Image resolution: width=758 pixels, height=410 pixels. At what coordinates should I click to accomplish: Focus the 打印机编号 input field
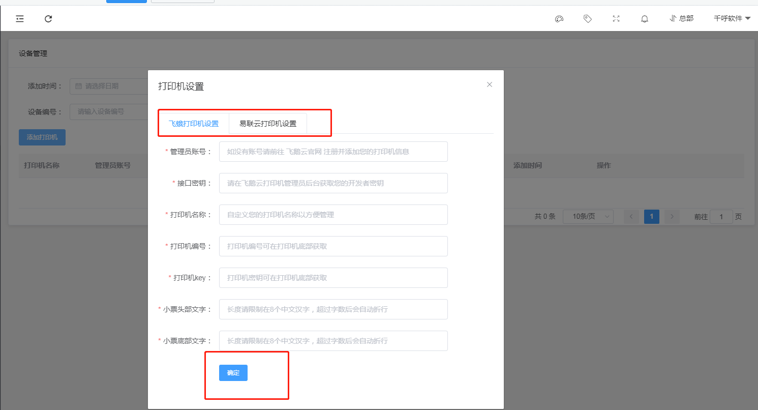[x=333, y=246]
